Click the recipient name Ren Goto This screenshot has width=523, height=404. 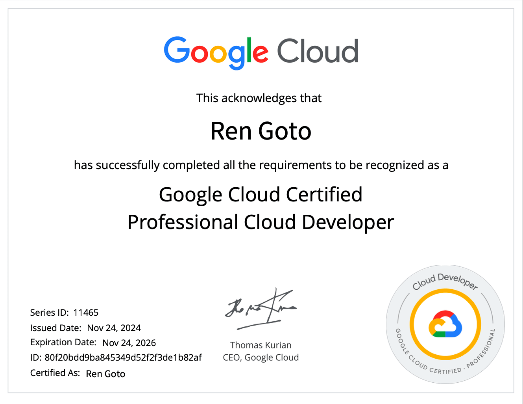point(261,131)
